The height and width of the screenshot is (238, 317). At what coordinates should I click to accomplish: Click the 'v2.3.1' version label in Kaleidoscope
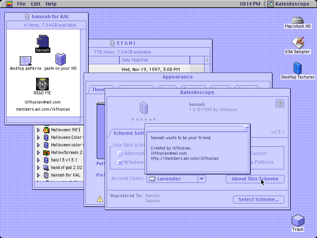coord(277,132)
